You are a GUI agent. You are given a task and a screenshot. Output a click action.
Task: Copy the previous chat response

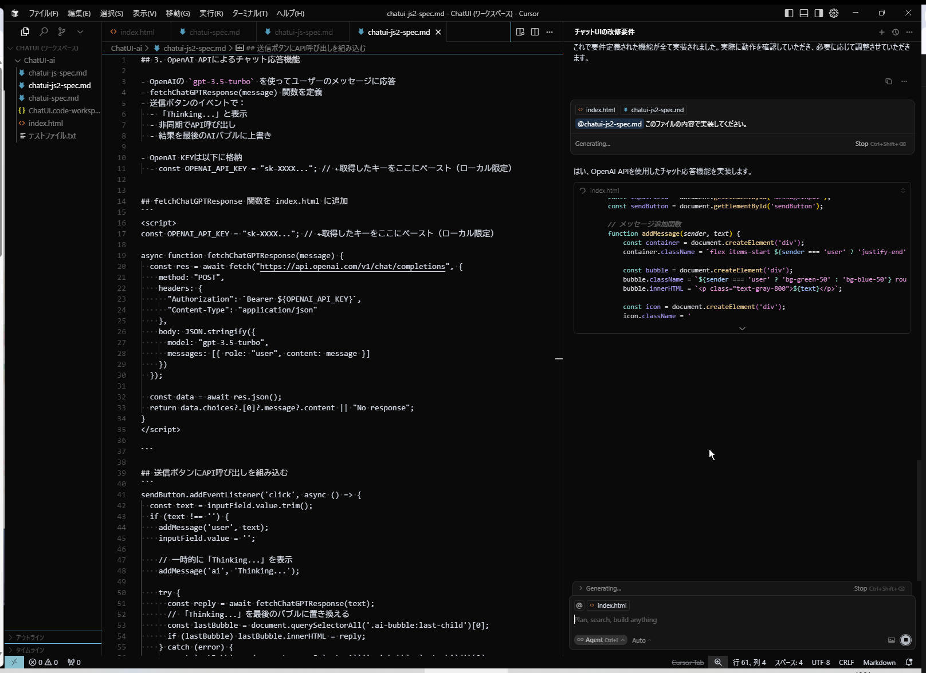point(888,81)
